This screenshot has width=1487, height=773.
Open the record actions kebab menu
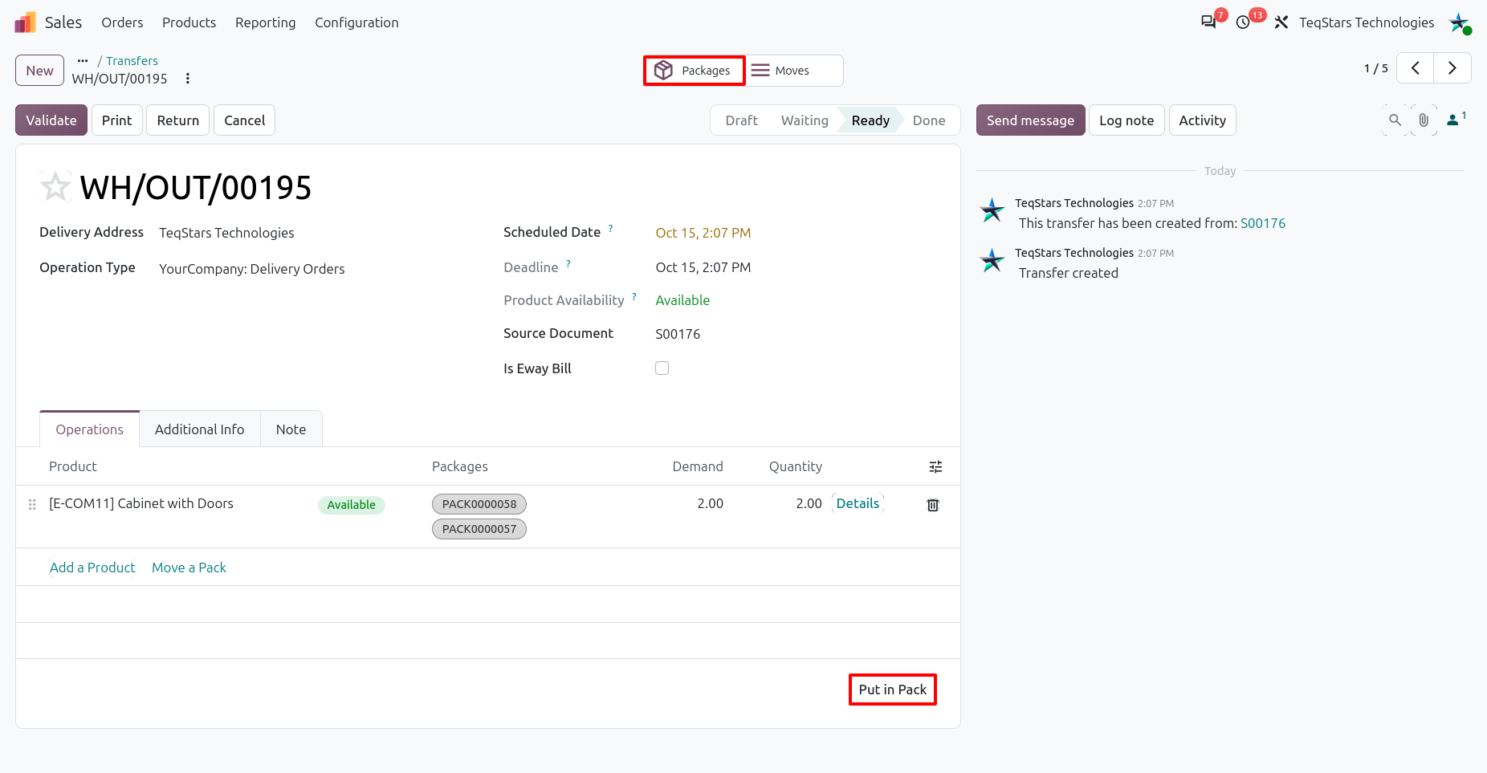point(188,79)
